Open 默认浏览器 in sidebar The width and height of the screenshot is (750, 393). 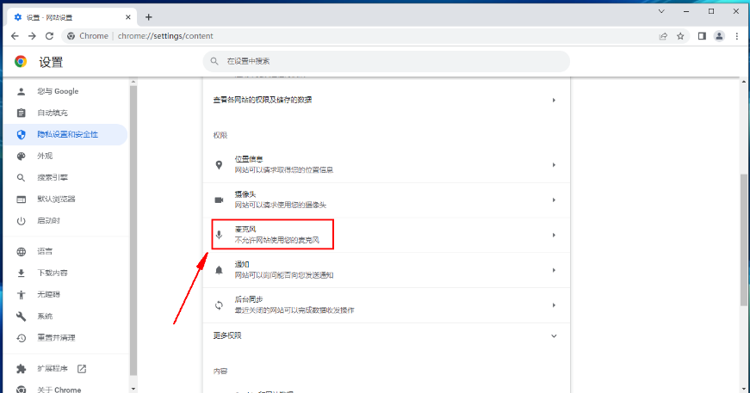tap(65, 200)
